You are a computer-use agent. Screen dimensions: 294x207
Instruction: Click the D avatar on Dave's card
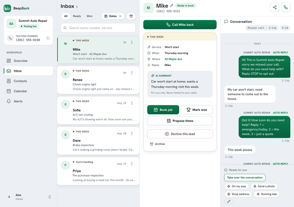[65, 135]
